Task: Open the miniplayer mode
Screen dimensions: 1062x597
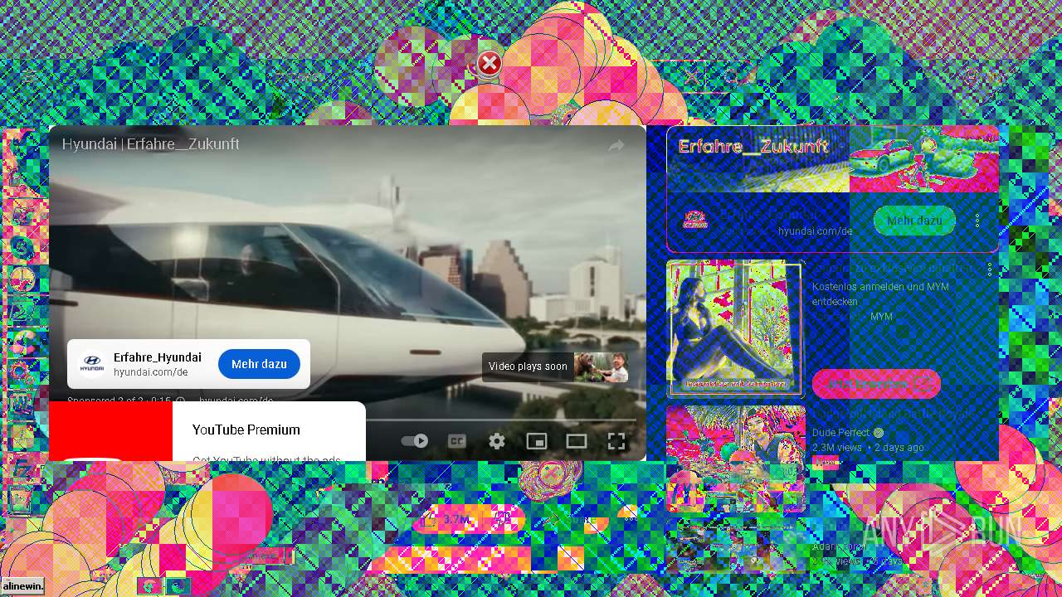Action: click(x=537, y=441)
